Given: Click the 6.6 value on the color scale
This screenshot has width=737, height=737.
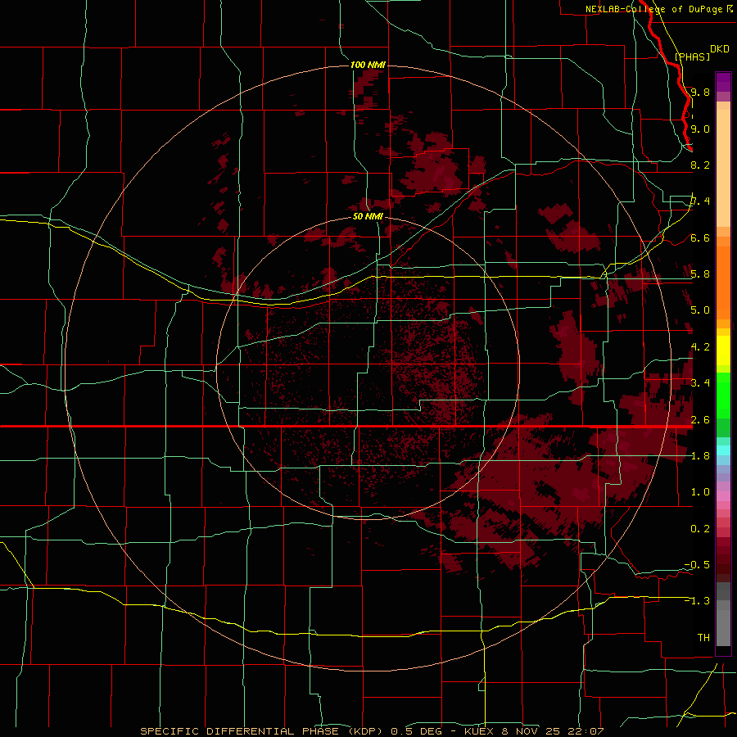Looking at the screenshot, I should point(700,237).
